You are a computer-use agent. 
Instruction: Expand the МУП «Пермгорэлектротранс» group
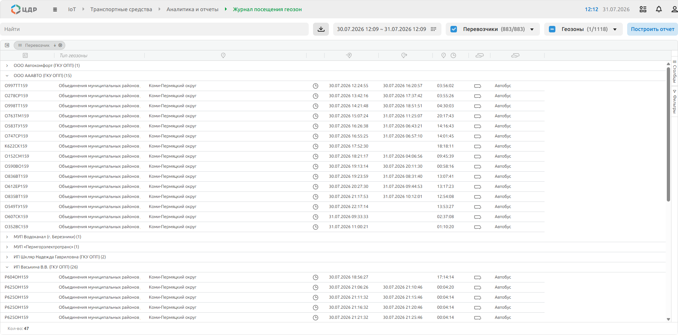[x=7, y=247]
